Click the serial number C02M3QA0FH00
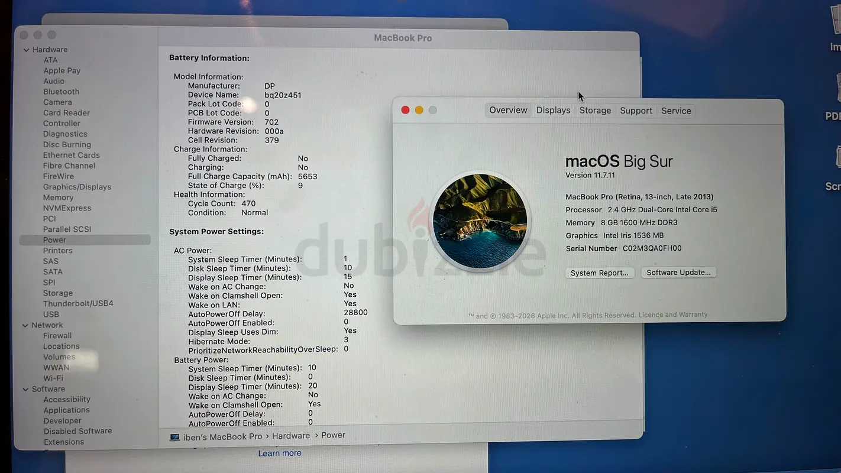 coord(652,249)
